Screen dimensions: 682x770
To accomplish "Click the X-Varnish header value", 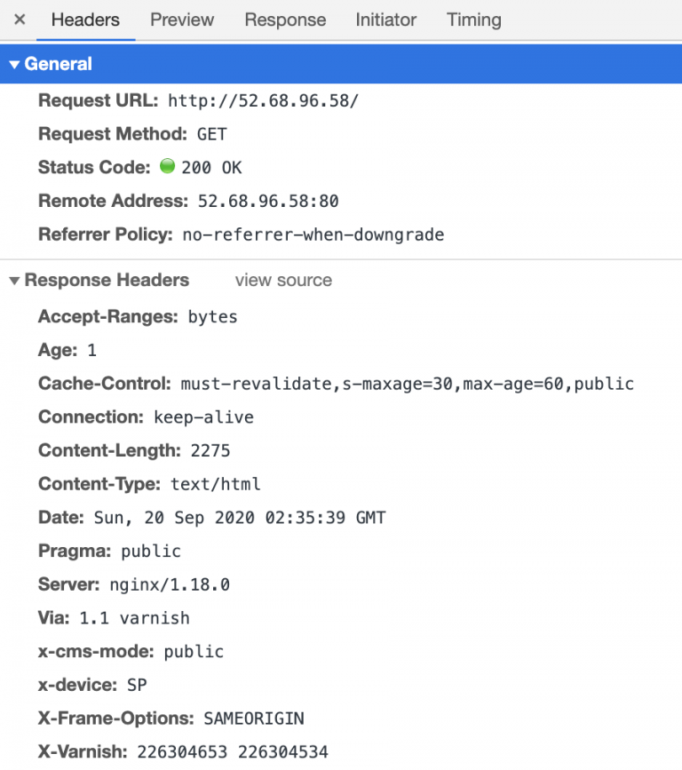I will click(232, 751).
